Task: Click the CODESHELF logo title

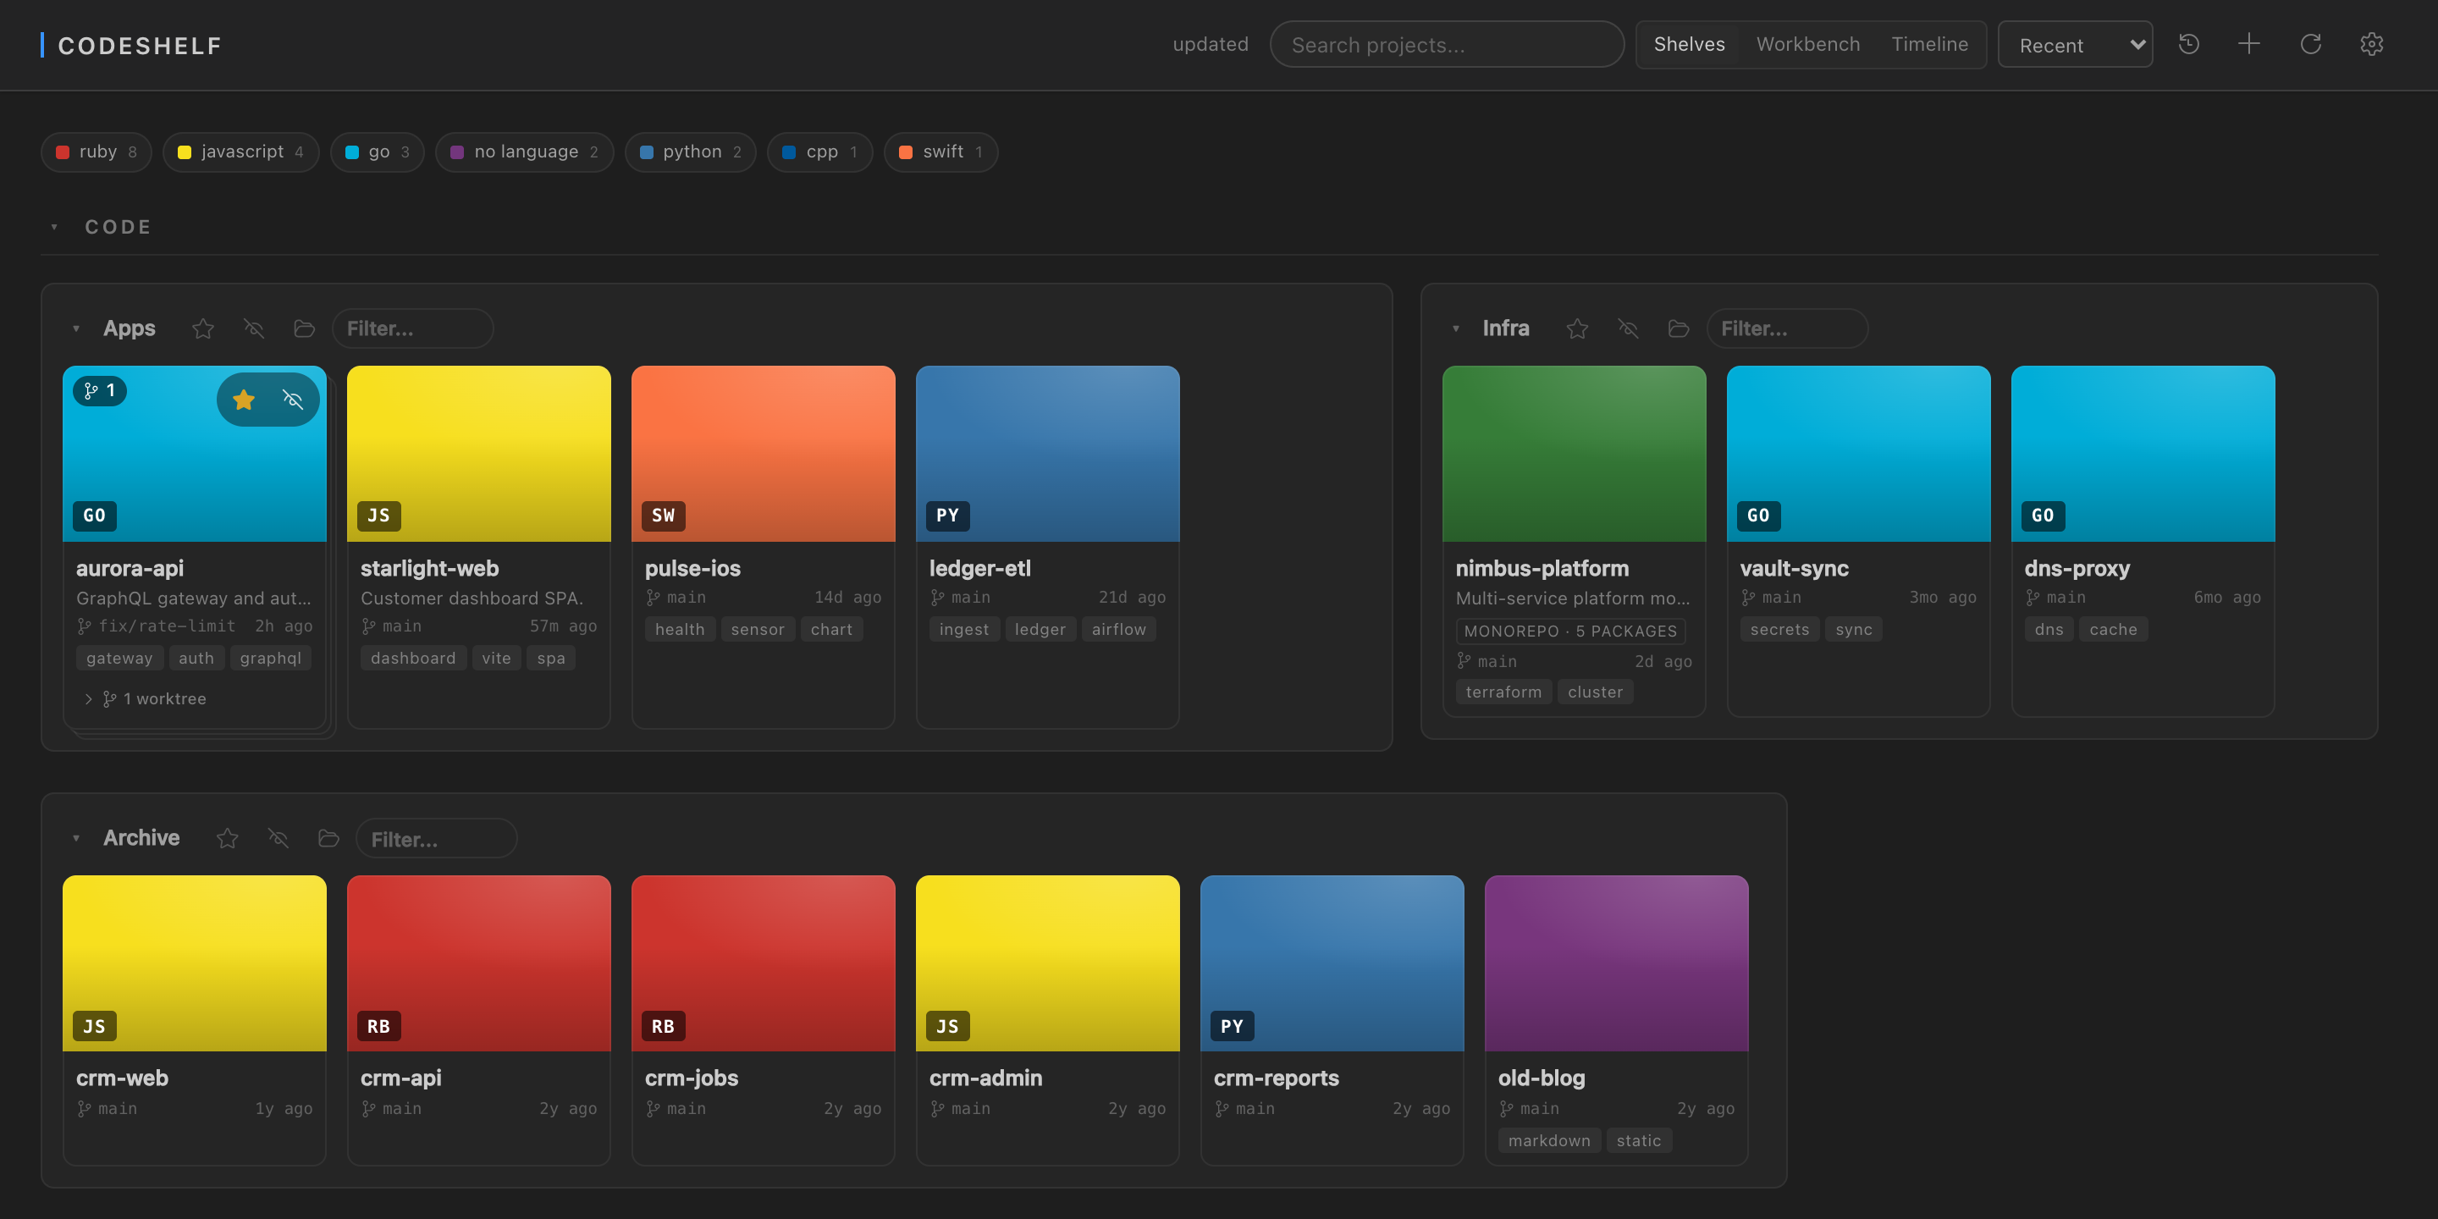Action: [140, 46]
